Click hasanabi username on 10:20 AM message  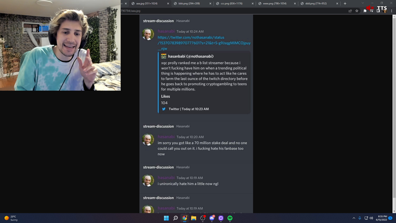pos(166,136)
